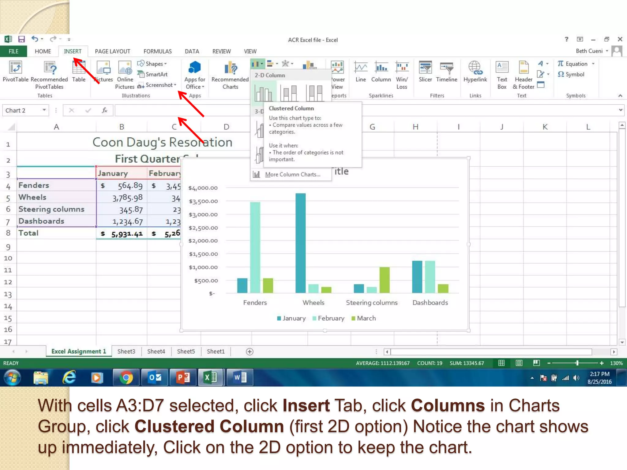
Task: Insert a Hyperlink
Action: tap(475, 72)
